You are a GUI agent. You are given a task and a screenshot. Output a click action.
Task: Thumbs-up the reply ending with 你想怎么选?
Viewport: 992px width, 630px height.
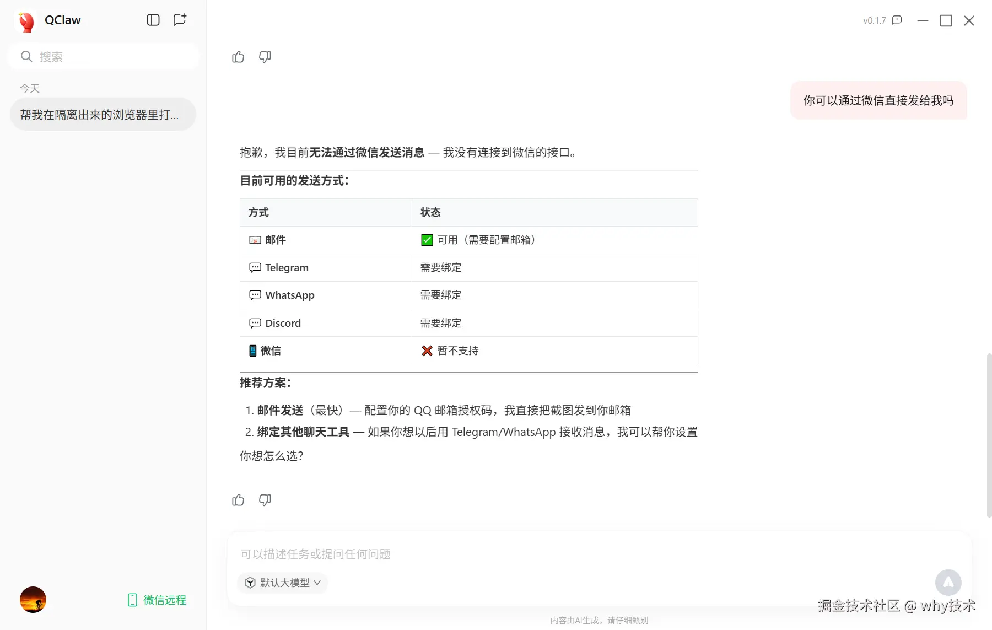click(x=238, y=500)
